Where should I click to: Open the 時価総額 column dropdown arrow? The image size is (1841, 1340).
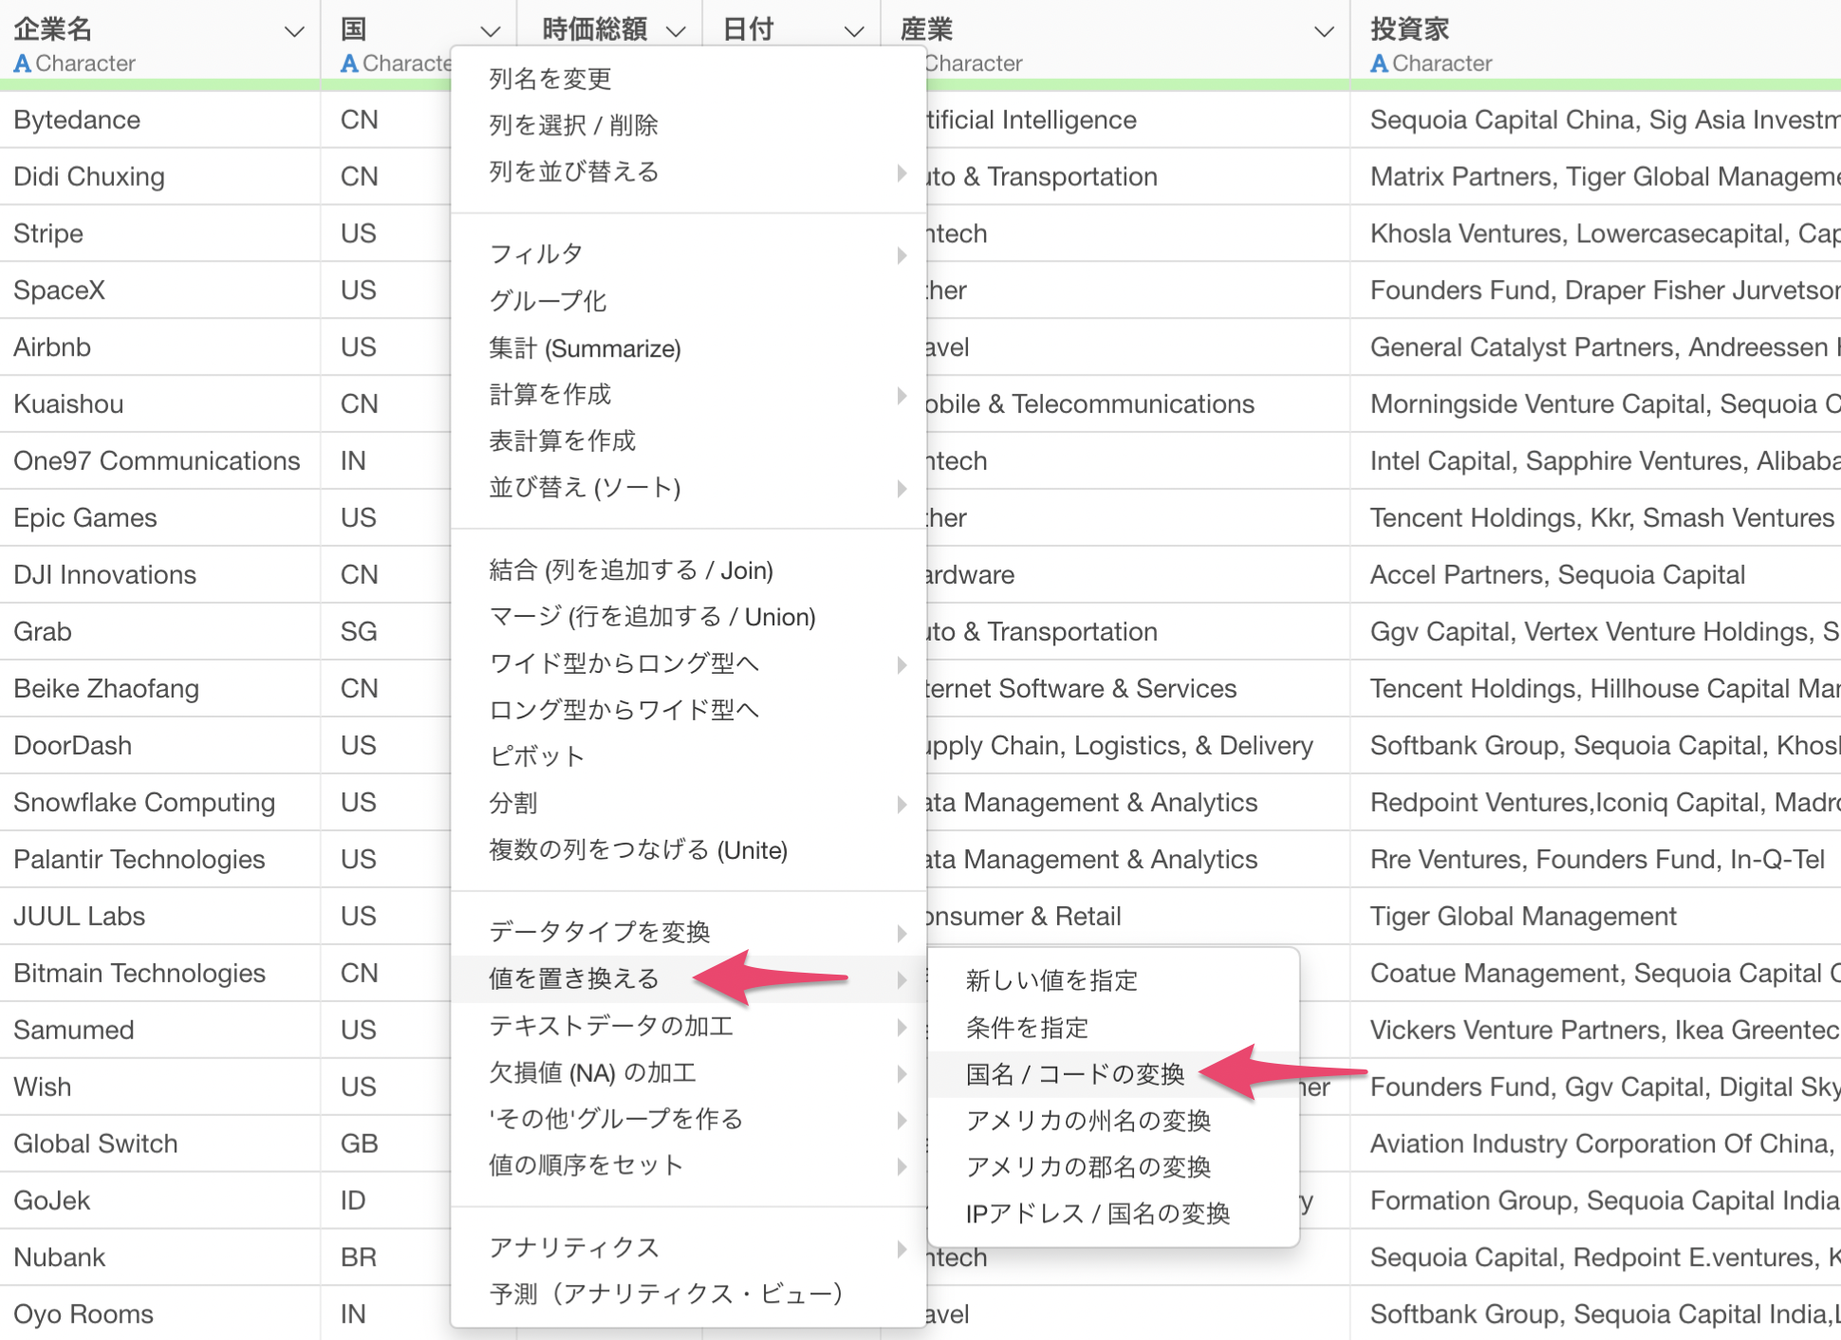[x=676, y=31]
